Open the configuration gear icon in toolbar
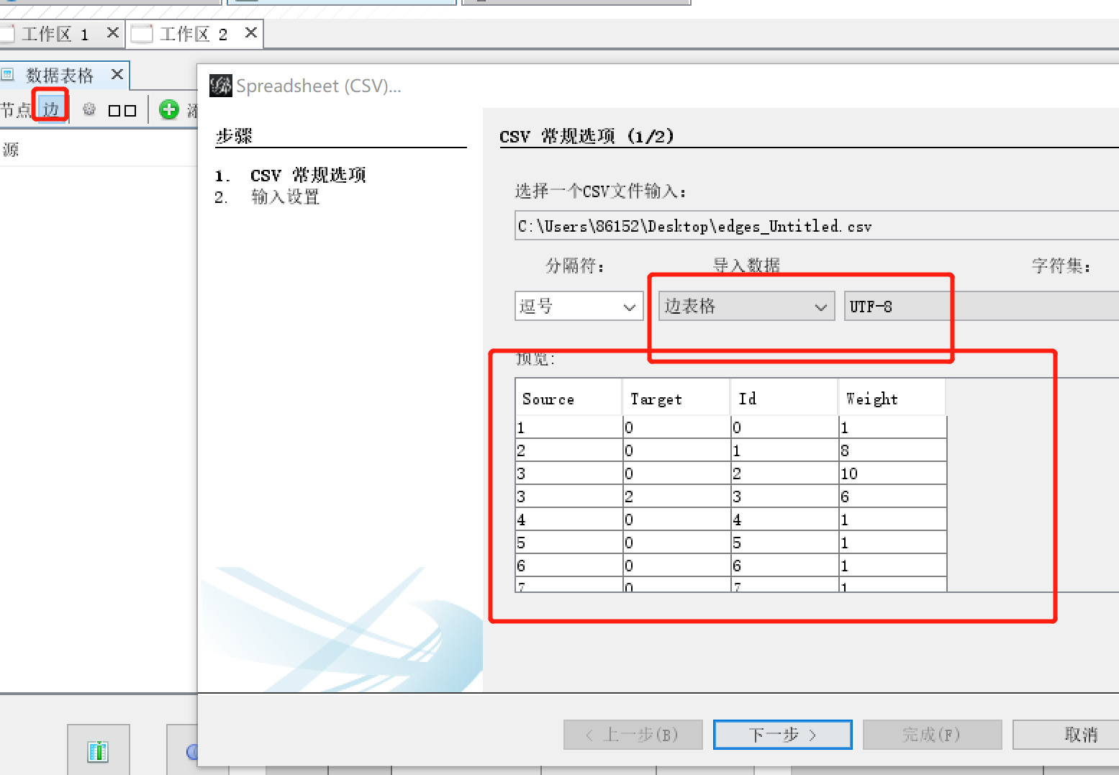Viewport: 1119px width, 775px height. pos(89,109)
